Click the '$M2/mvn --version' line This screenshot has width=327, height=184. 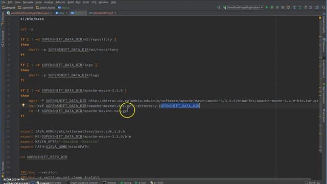[x=38, y=172]
